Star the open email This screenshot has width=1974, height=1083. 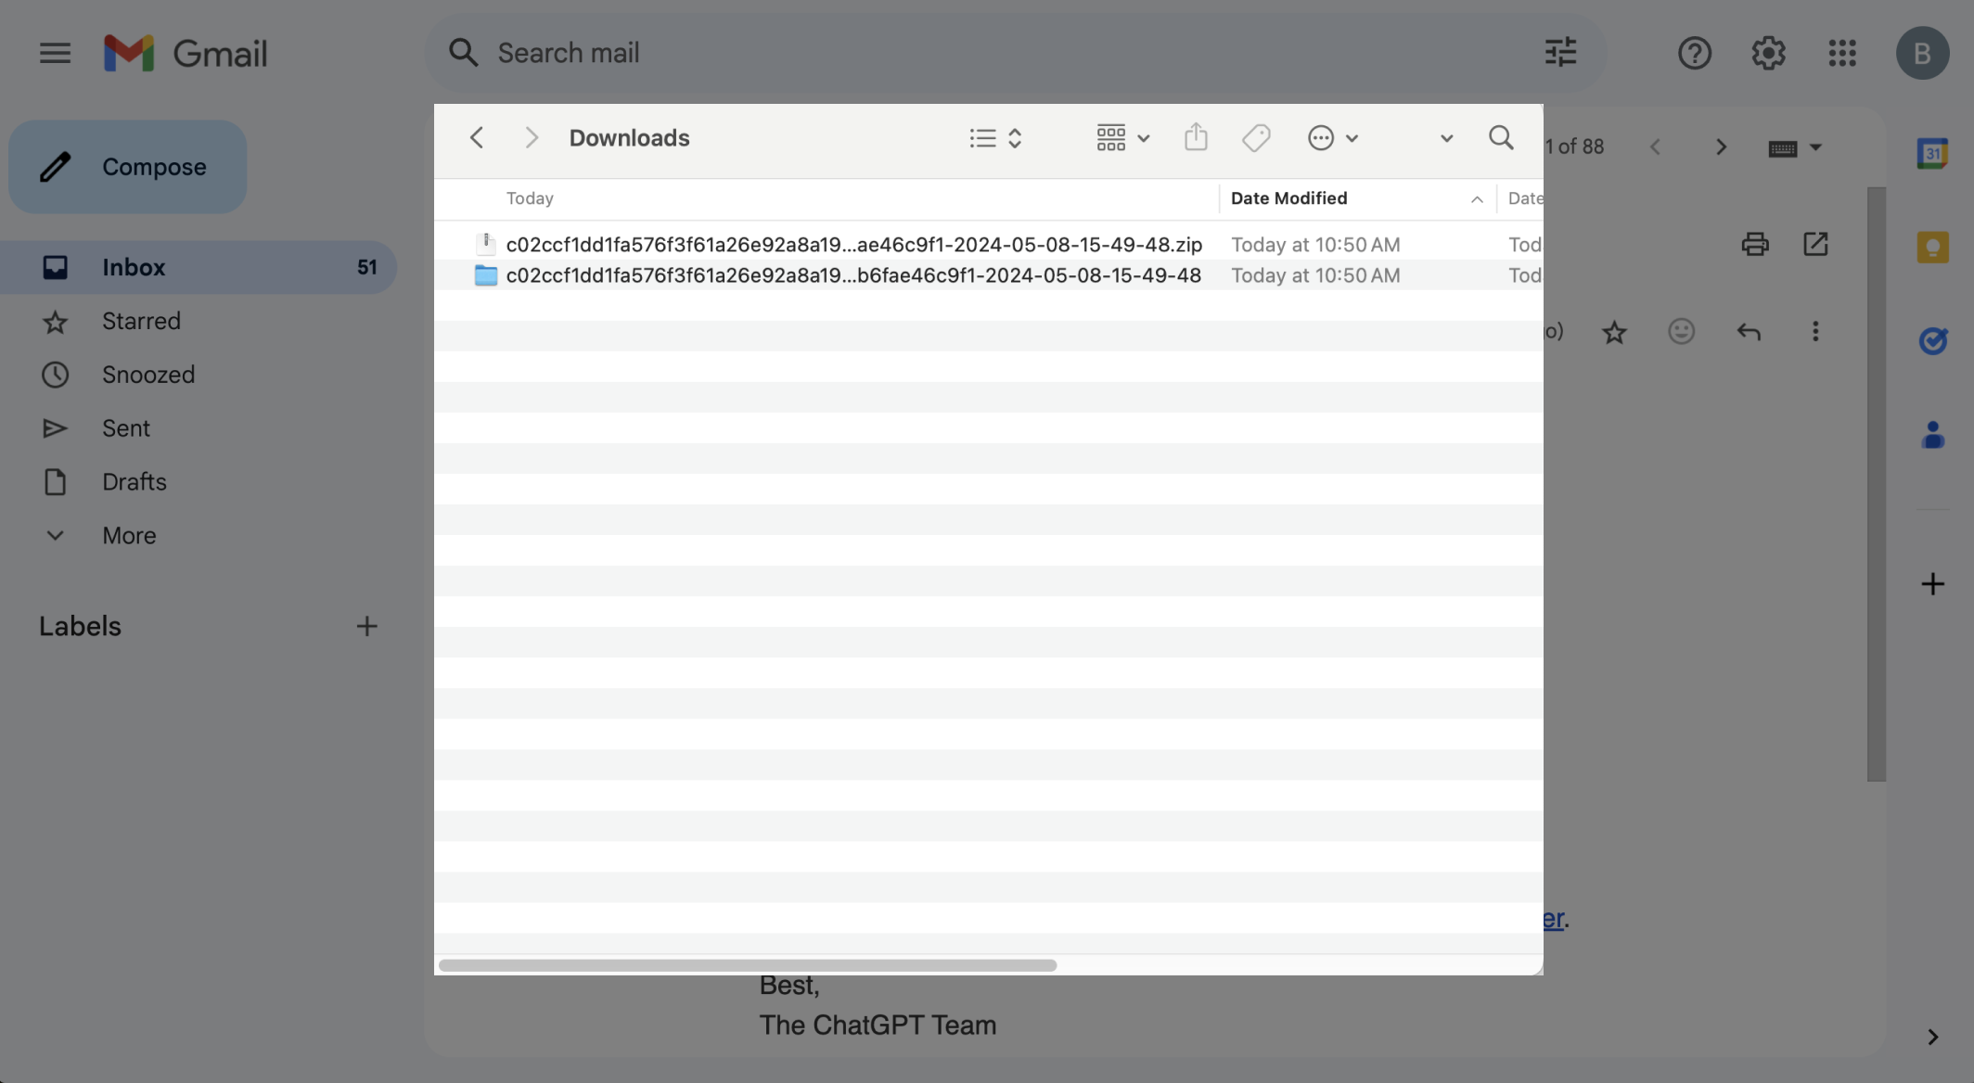1614,332
